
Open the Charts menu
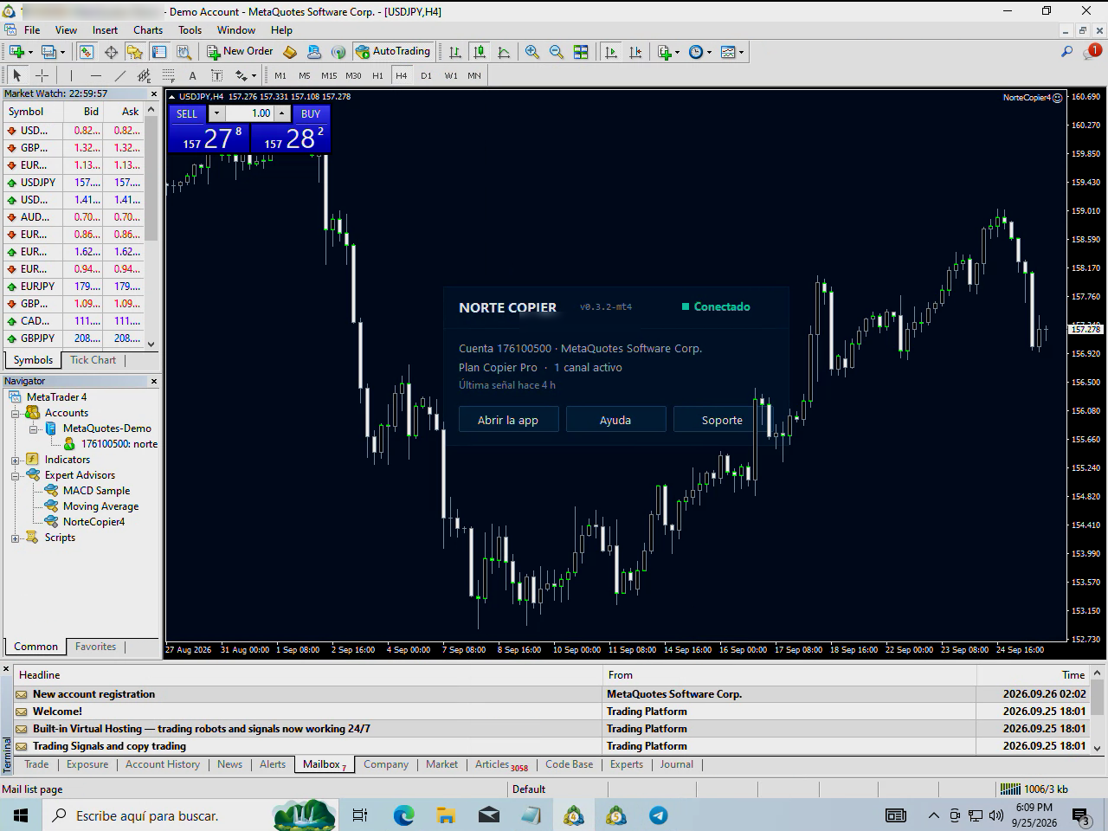coord(148,29)
